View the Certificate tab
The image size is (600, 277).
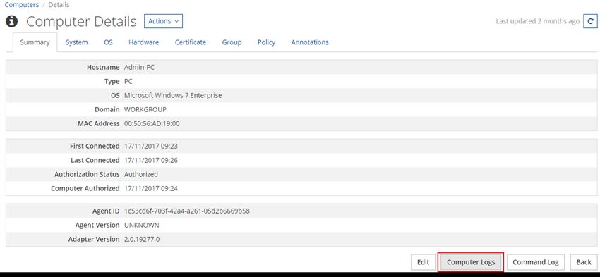click(191, 42)
